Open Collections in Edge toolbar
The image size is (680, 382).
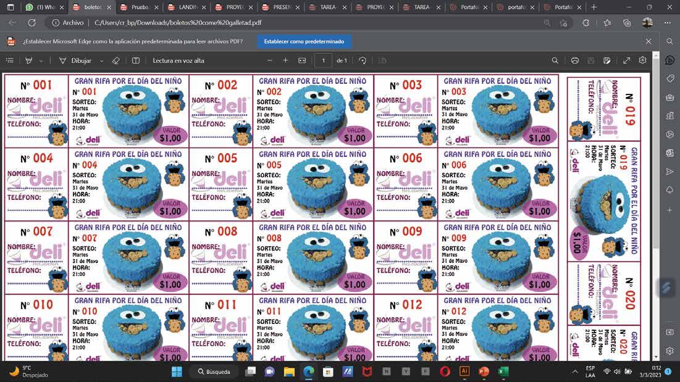click(x=627, y=22)
